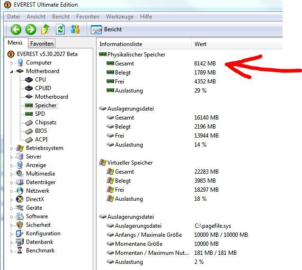Image resolution: width=302 pixels, height=270 pixels.
Task: Click the EVEREST title bar info icon
Action: point(8,5)
